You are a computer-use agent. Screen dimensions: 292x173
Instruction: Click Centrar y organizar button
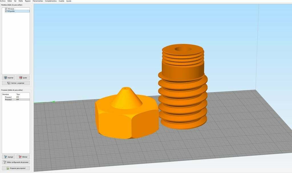click(x=16, y=83)
